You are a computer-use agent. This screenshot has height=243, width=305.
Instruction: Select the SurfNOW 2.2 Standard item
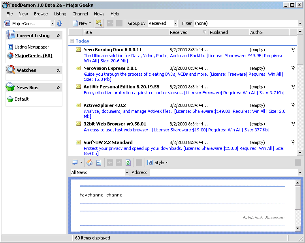(x=108, y=142)
